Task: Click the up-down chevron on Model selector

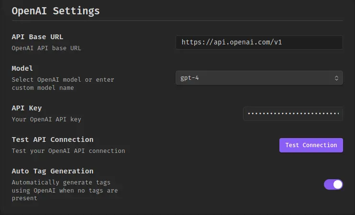Action: [x=336, y=78]
